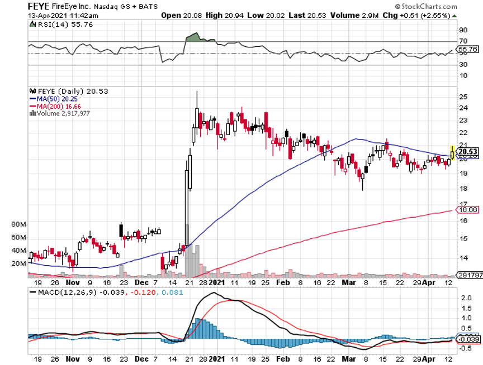483x365 pixels.
Task: Click the 25 price axis label
Action: 463,97
